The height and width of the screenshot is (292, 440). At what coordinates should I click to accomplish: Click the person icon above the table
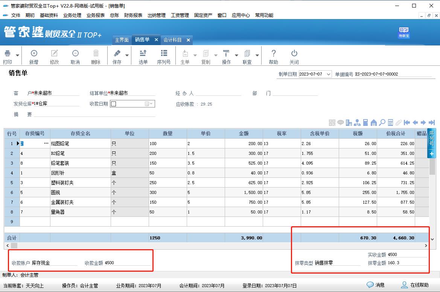coord(357,123)
